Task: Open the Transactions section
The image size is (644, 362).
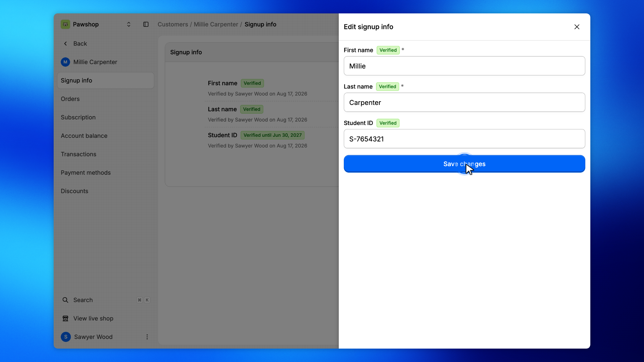Action: [x=106, y=154]
